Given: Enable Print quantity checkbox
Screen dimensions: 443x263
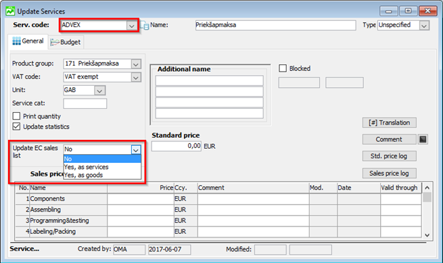Looking at the screenshot, I should coord(16,116).
